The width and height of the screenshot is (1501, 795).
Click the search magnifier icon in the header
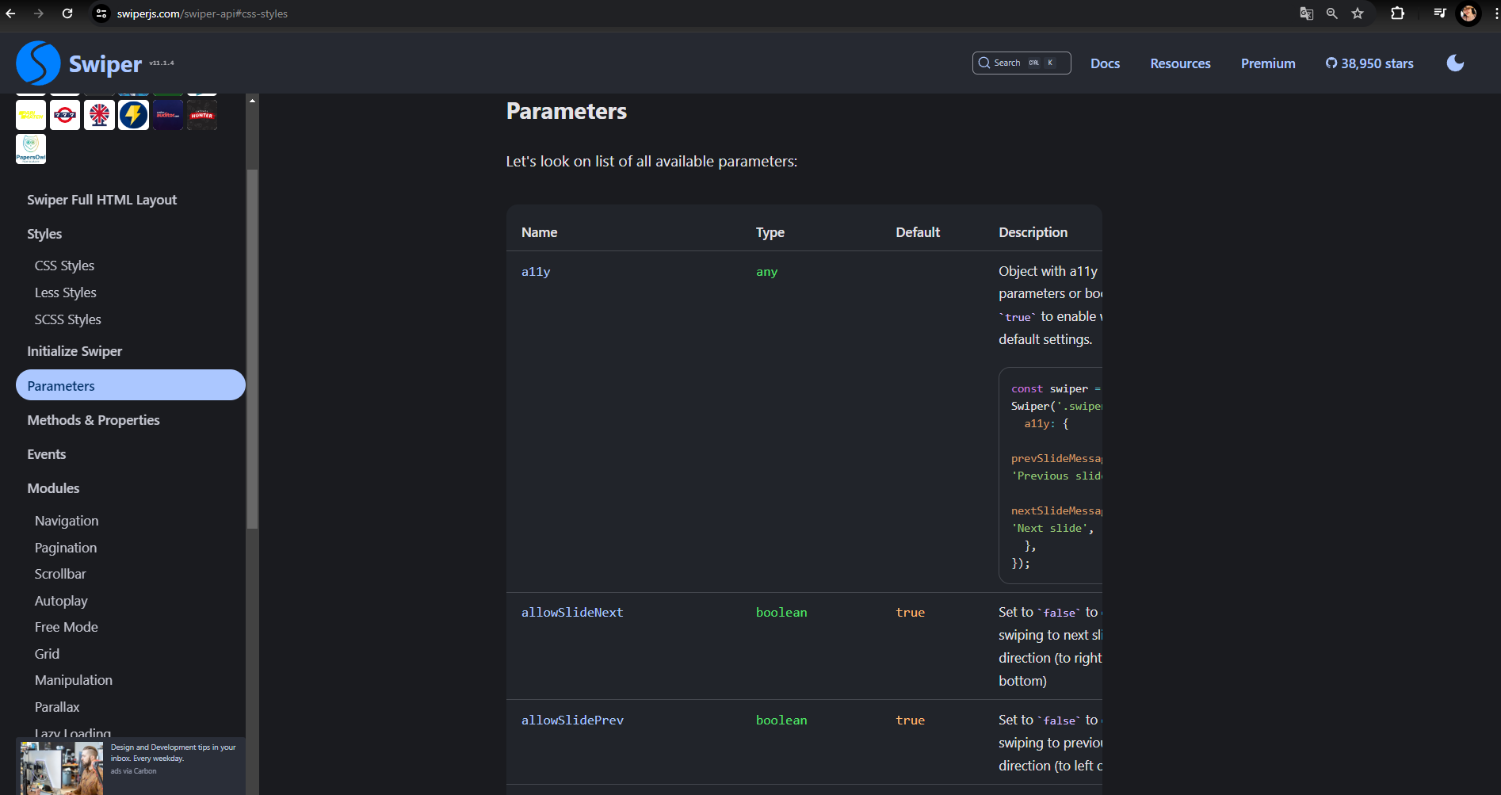[x=984, y=63]
